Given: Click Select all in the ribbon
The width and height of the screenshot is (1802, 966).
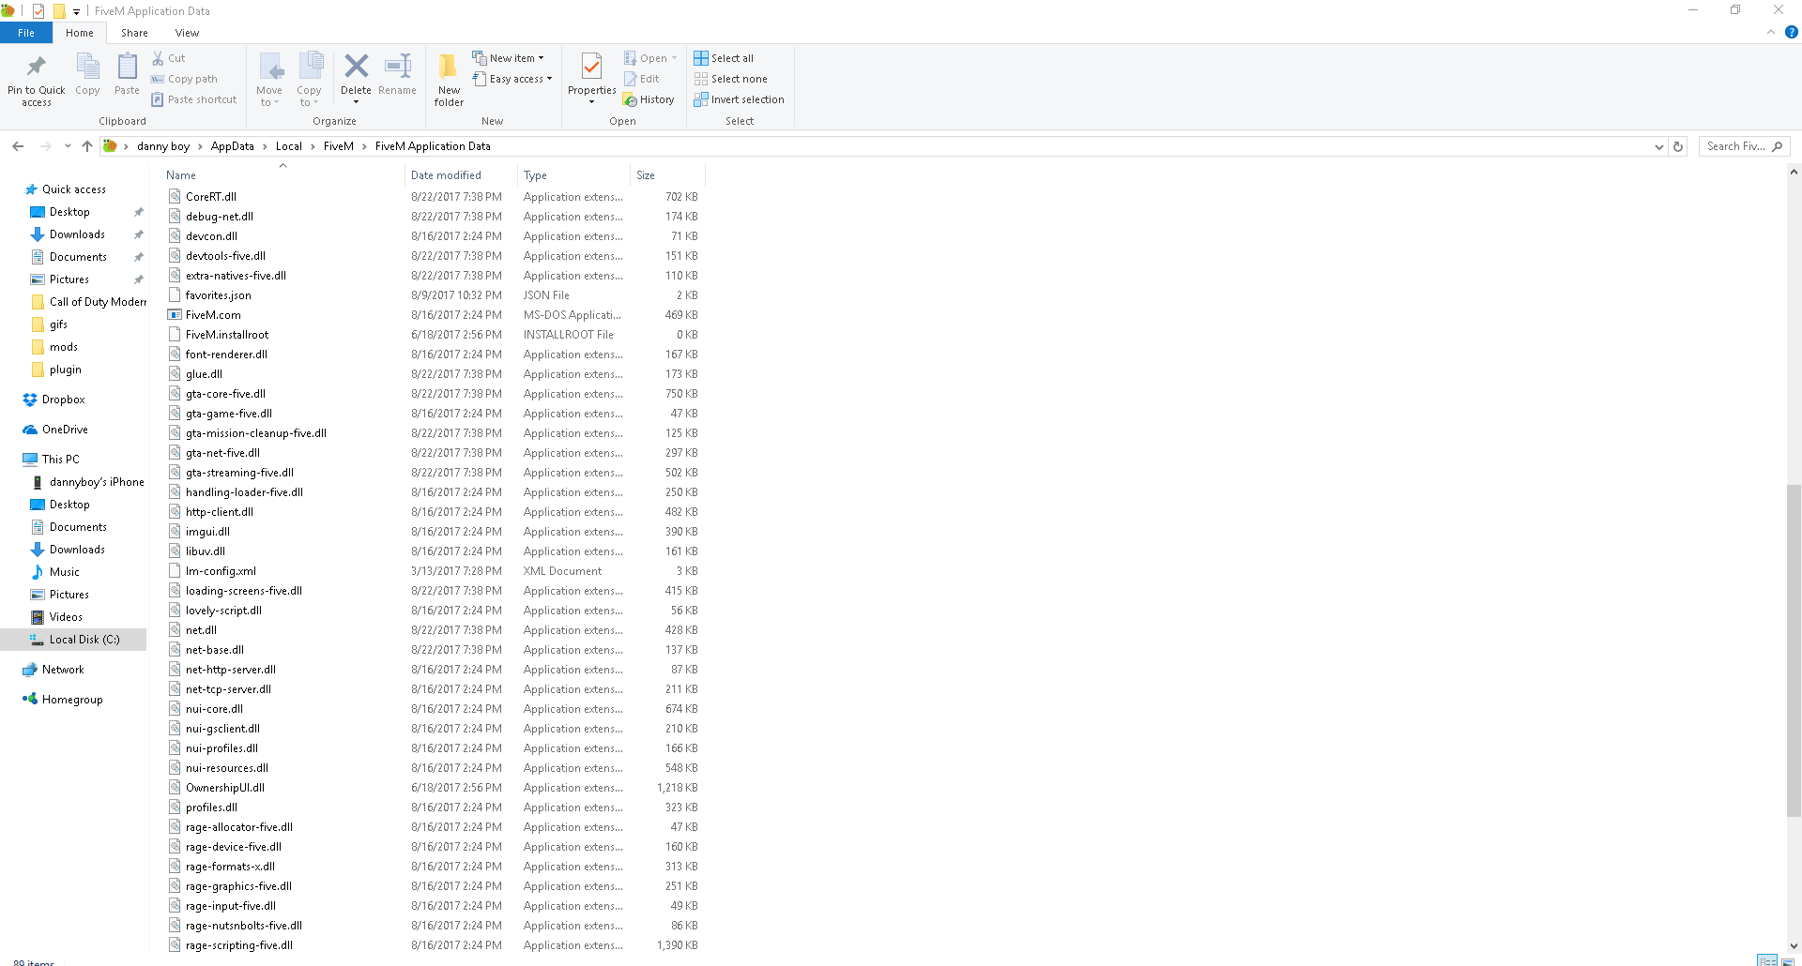Looking at the screenshot, I should click(724, 58).
